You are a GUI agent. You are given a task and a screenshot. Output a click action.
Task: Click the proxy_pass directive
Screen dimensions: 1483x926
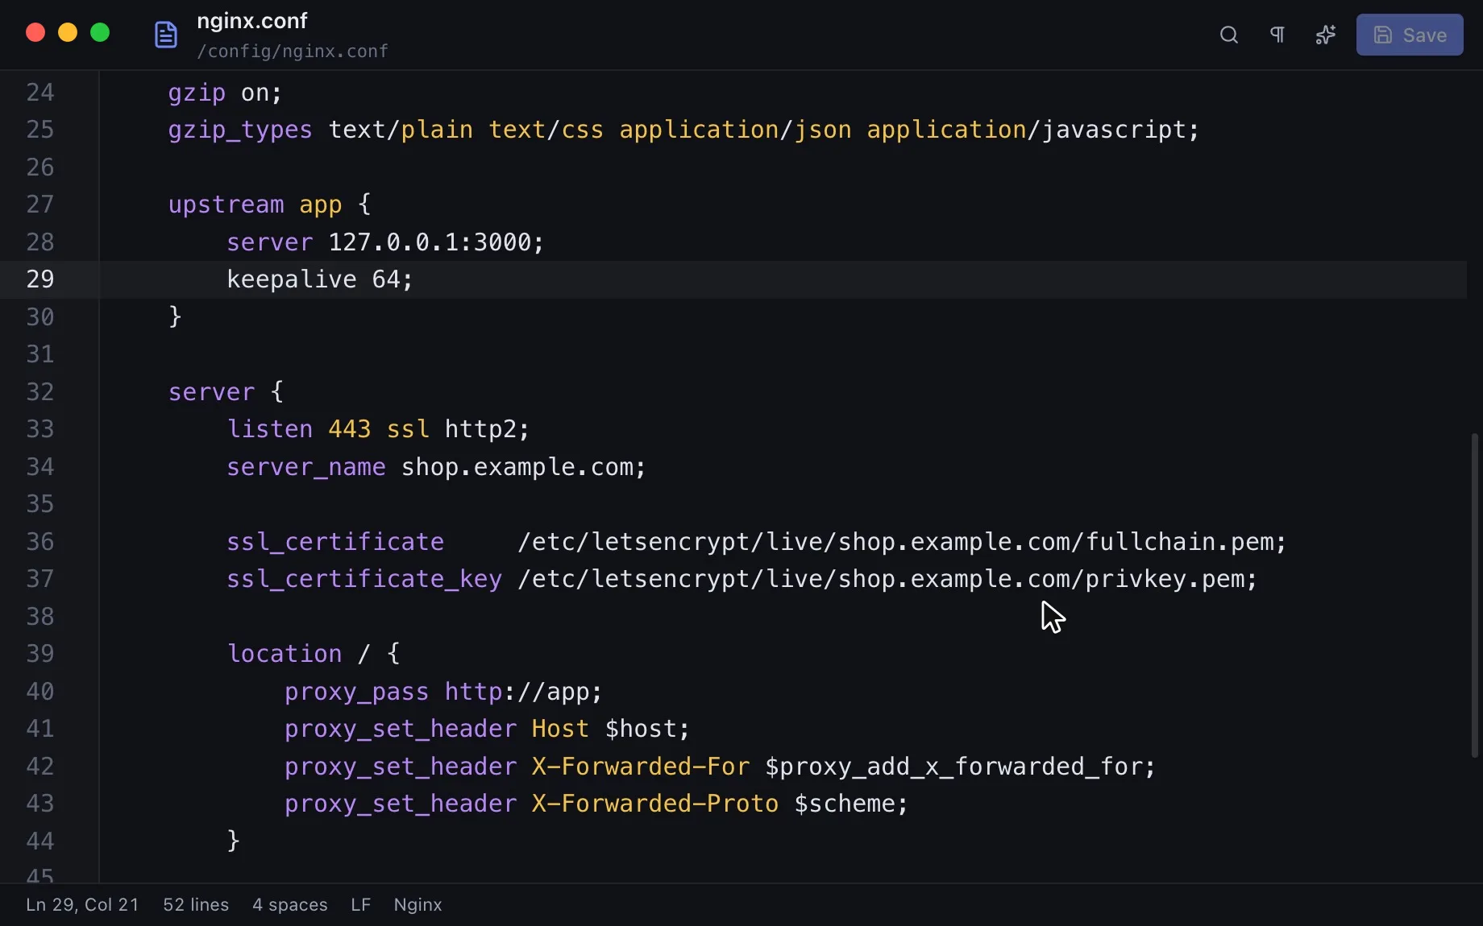pos(357,692)
